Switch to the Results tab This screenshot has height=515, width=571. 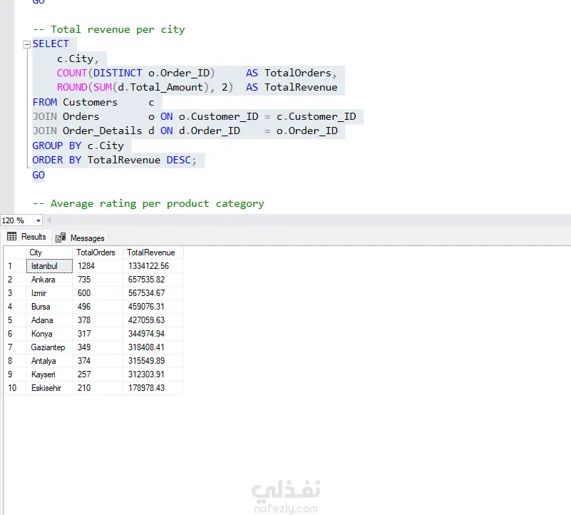[26, 237]
